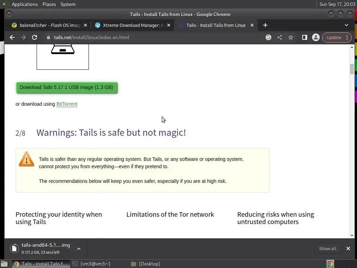The image size is (357, 268).
Task: Click Show all downloads
Action: [x=328, y=248]
